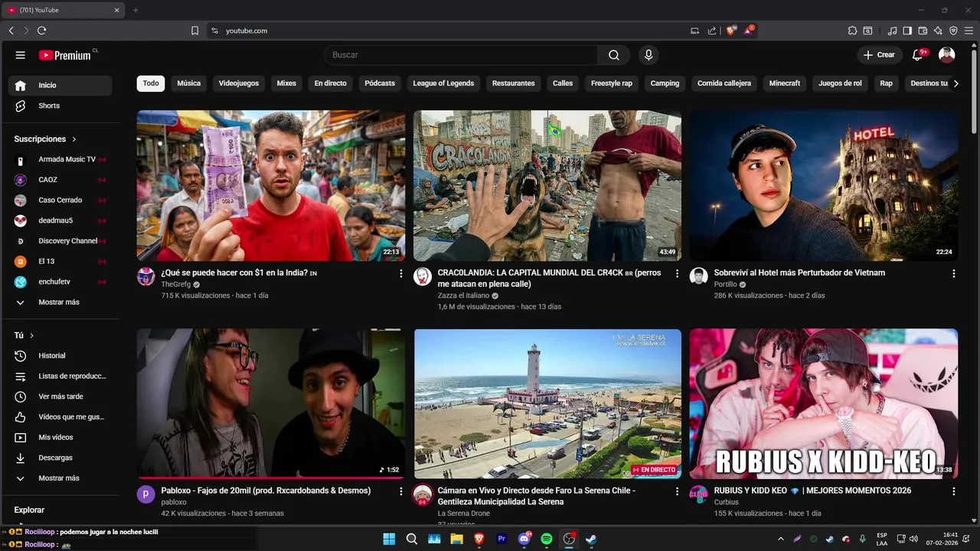Open Portillo channel avatar
Image resolution: width=980 pixels, height=551 pixels.
(698, 277)
